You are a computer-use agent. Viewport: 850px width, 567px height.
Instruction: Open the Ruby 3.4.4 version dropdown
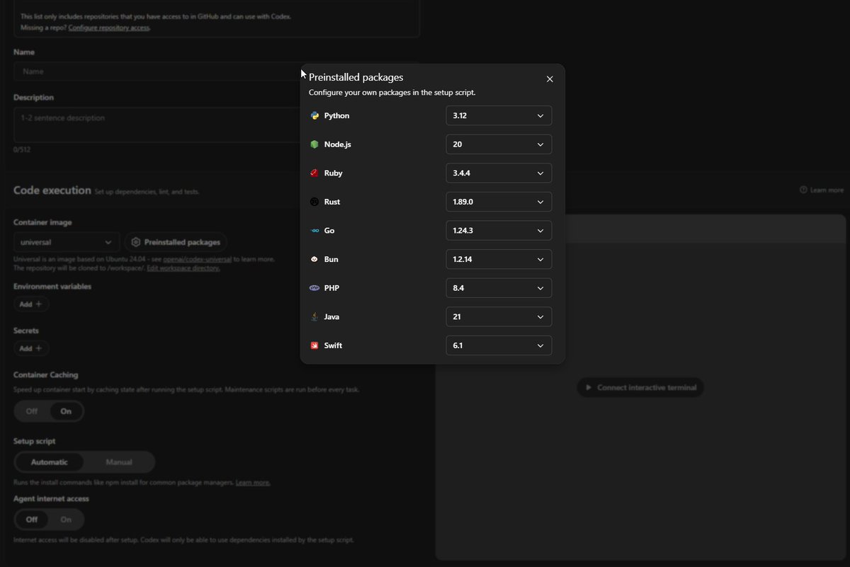499,173
